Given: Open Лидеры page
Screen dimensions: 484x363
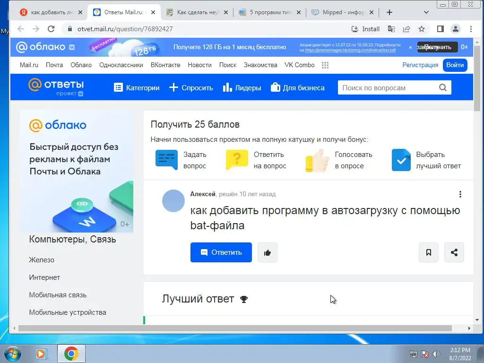Looking at the screenshot, I should coord(242,87).
